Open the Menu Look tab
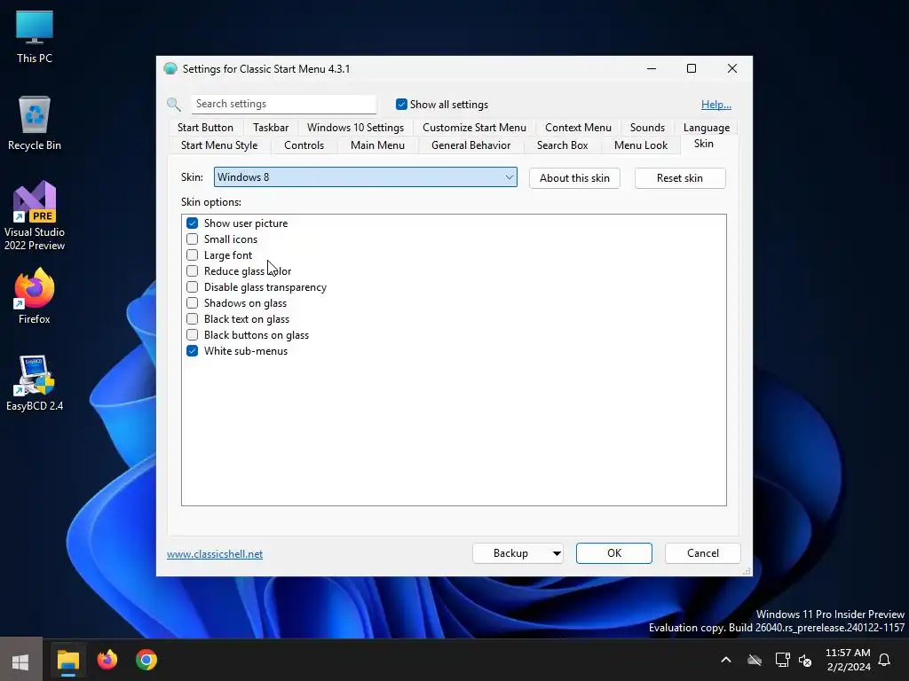The height and width of the screenshot is (681, 909). (641, 145)
